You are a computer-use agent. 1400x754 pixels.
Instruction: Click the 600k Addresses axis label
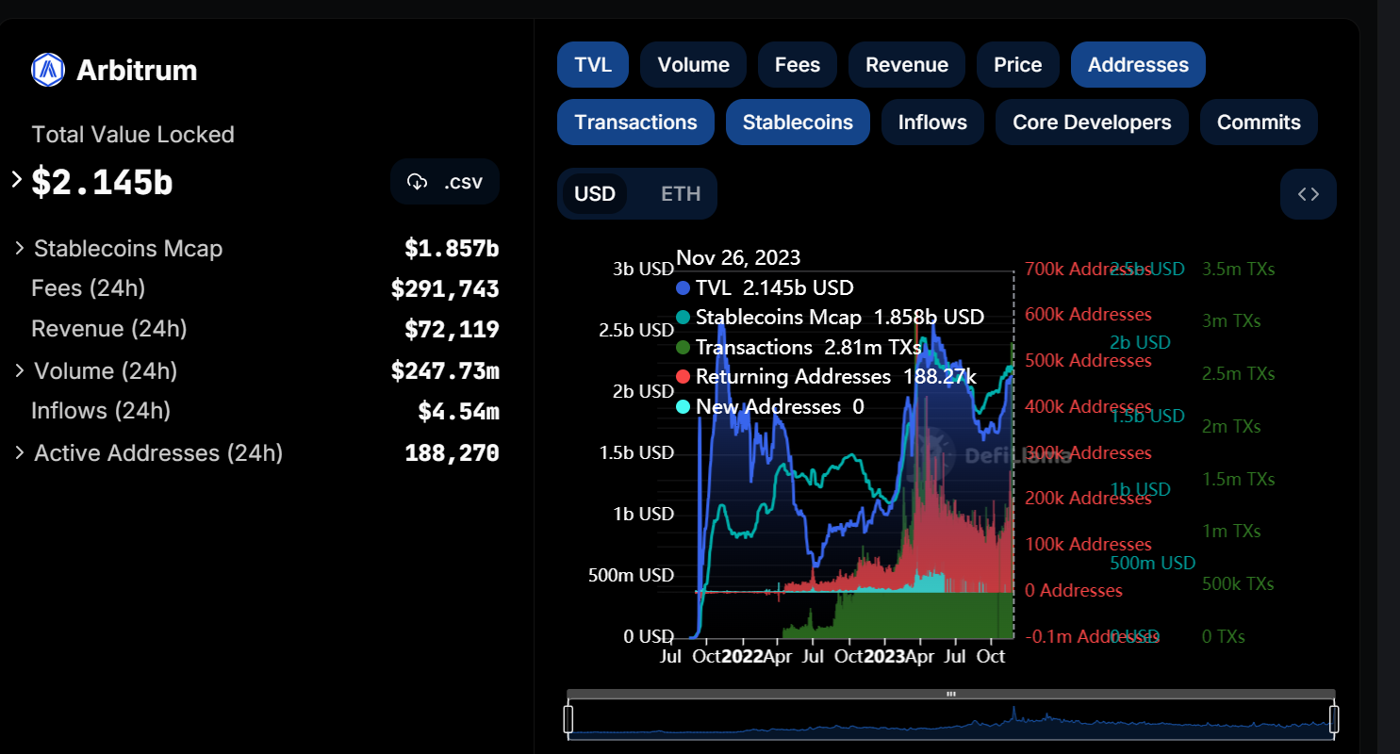(x=1088, y=314)
